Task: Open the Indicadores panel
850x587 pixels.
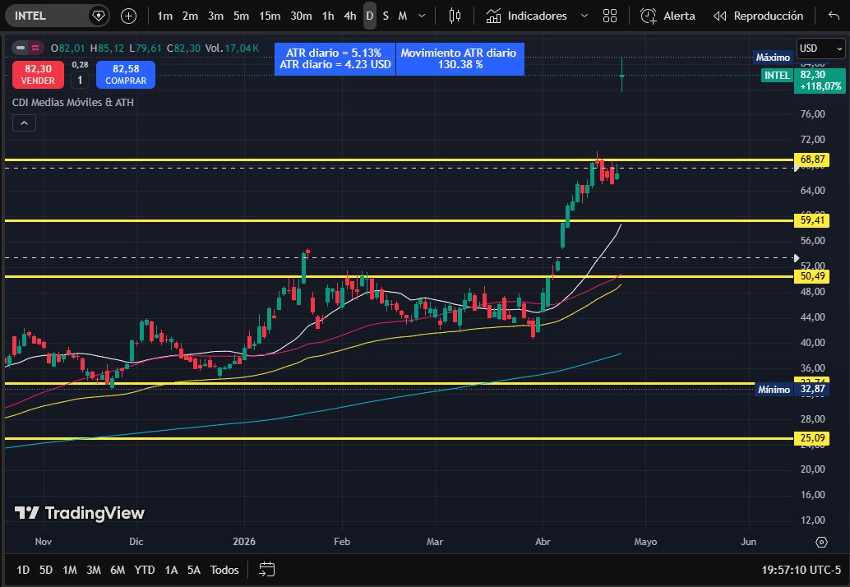Action: point(526,16)
